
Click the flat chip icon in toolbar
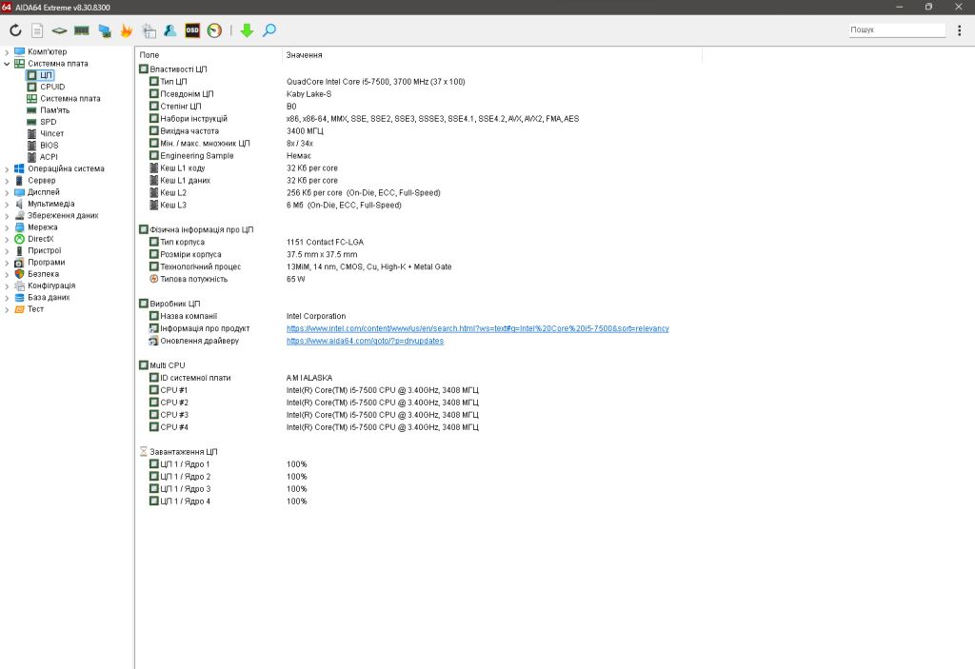point(59,30)
